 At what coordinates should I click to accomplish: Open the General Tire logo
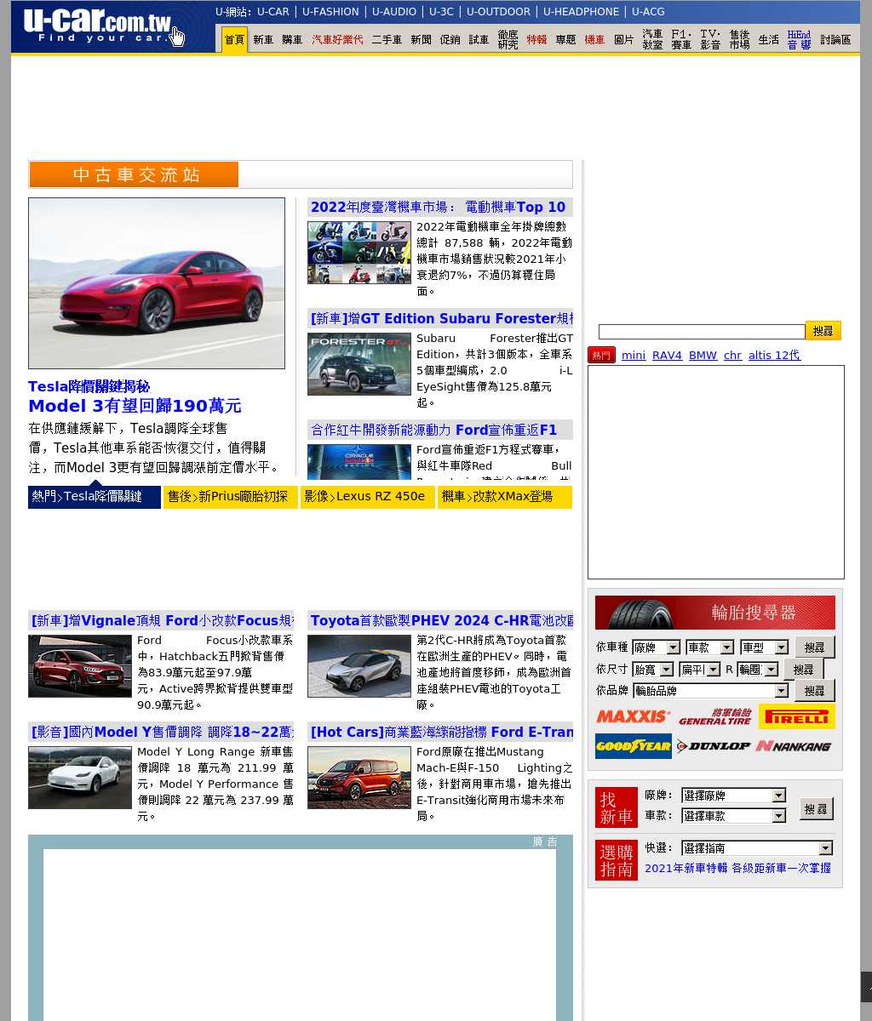714,716
